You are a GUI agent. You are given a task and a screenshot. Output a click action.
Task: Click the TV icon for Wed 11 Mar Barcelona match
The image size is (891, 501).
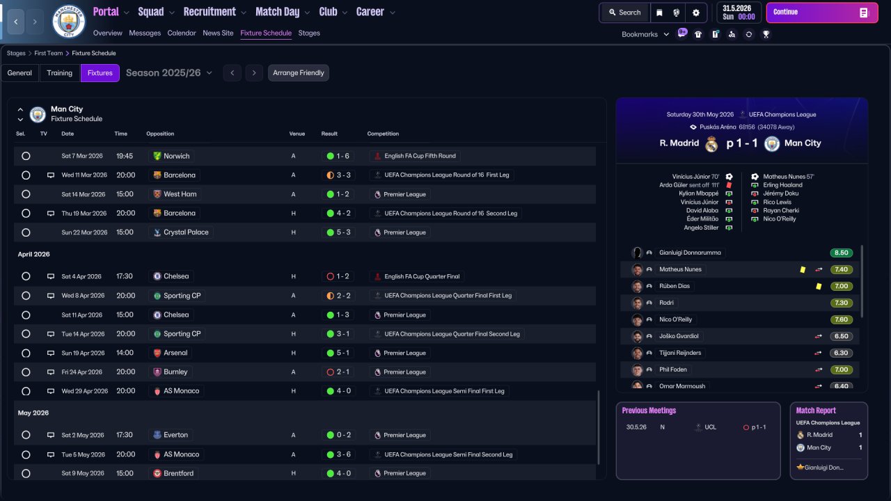(x=51, y=175)
